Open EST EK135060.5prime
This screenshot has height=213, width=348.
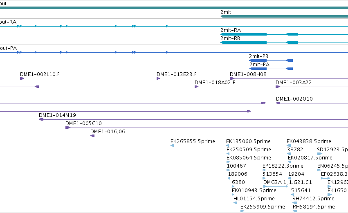(x=248, y=141)
